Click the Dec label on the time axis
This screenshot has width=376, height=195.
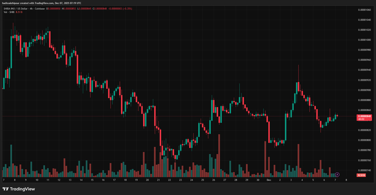click(268, 180)
